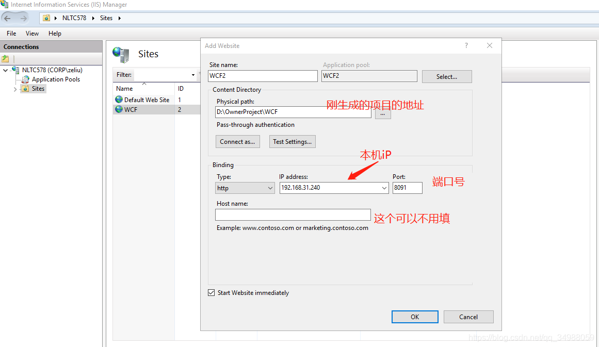Open the View menu
Viewport: 599px width, 347px height.
coord(32,34)
